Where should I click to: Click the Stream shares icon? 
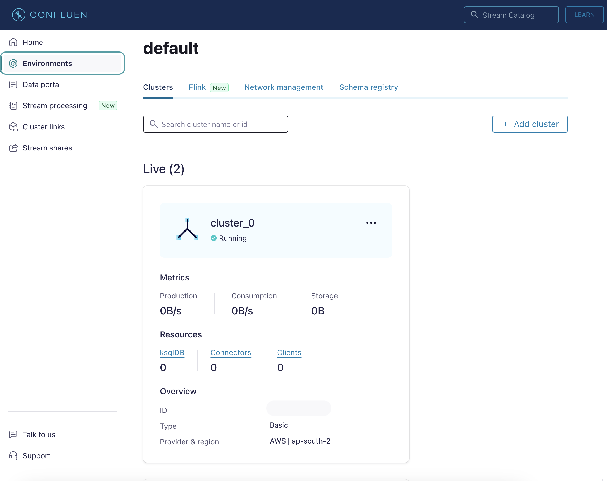tap(13, 148)
